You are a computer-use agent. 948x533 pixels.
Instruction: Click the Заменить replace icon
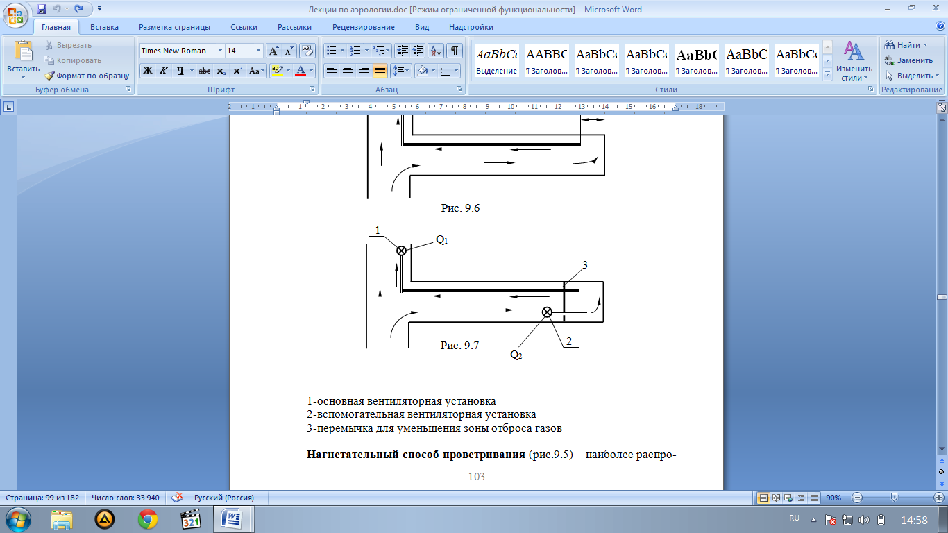click(x=908, y=60)
